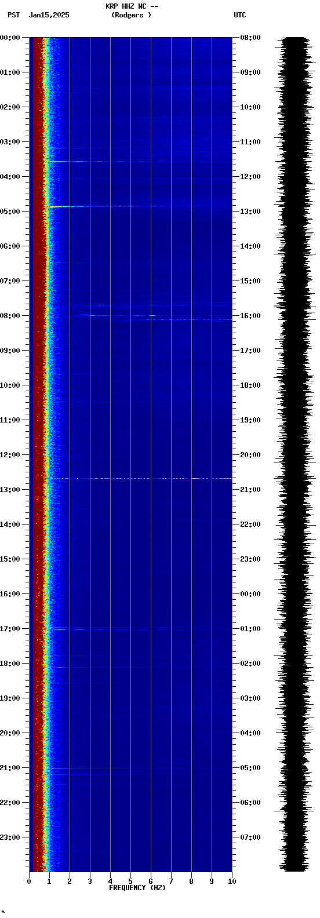Click the '13:00' UTC time label on right axis
Screen dimensions: 320x918
tap(250, 212)
